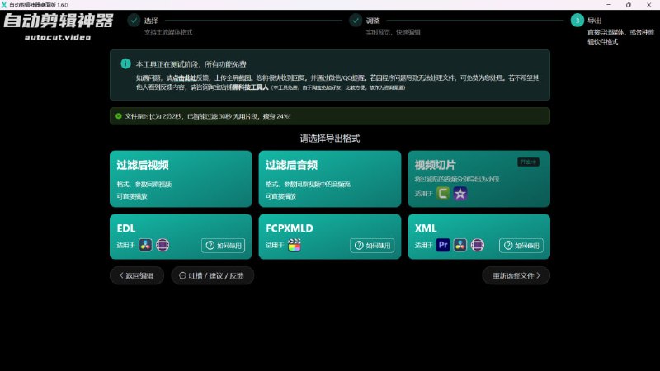660x371 pixels.
Task: Click the Camtasia icon in 视频切片 card
Action: [443, 194]
